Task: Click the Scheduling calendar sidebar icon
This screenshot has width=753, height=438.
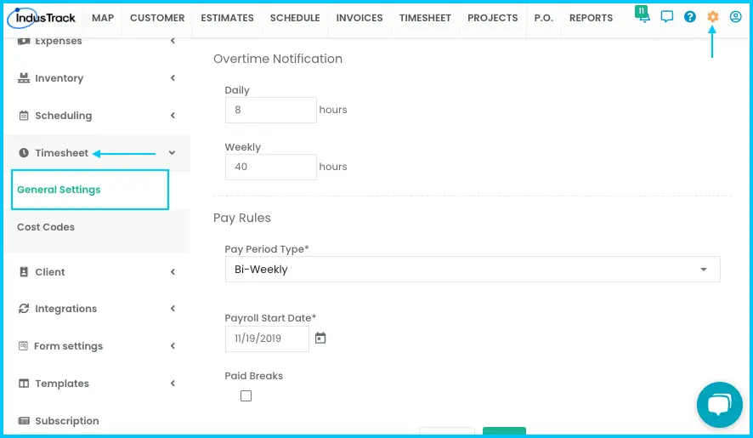Action: coord(24,116)
